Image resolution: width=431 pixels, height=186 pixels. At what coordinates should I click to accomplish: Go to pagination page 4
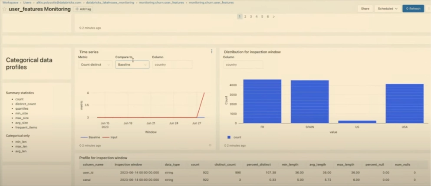point(257,16)
